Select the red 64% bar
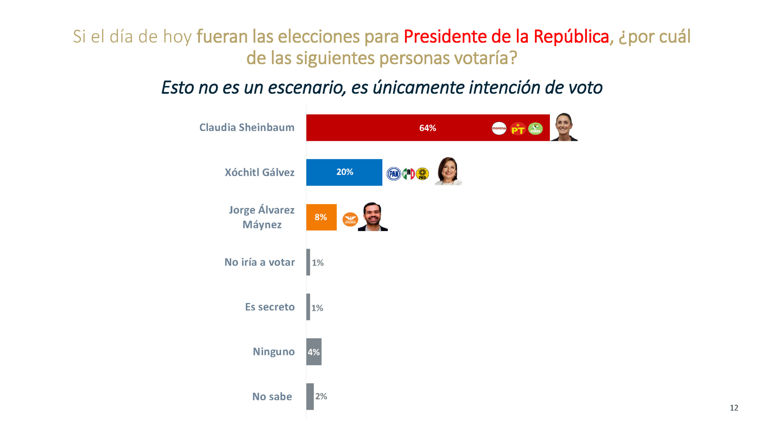The height and width of the screenshot is (430, 765). pyautogui.click(x=388, y=128)
